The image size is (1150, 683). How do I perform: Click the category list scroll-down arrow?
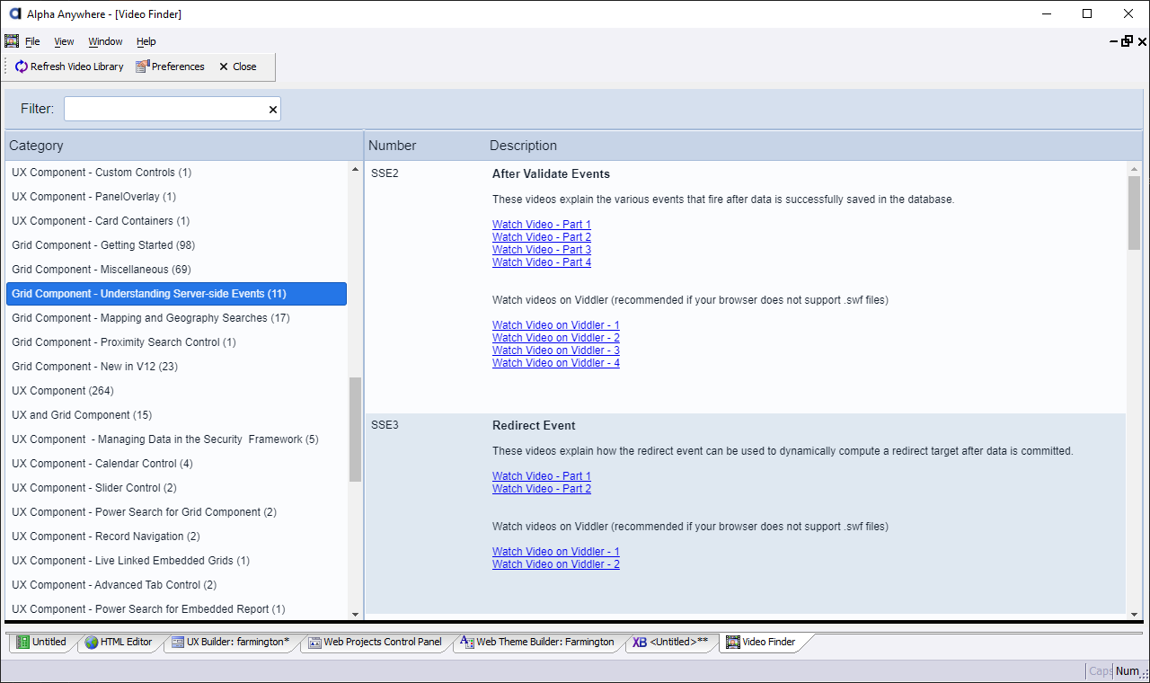click(356, 614)
